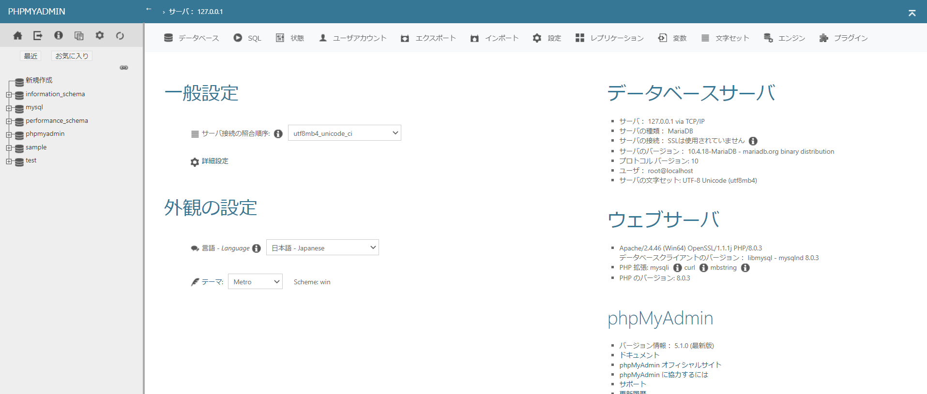The height and width of the screenshot is (394, 927).
Task: Show the お気に入り favorites list
Action: [x=72, y=56]
